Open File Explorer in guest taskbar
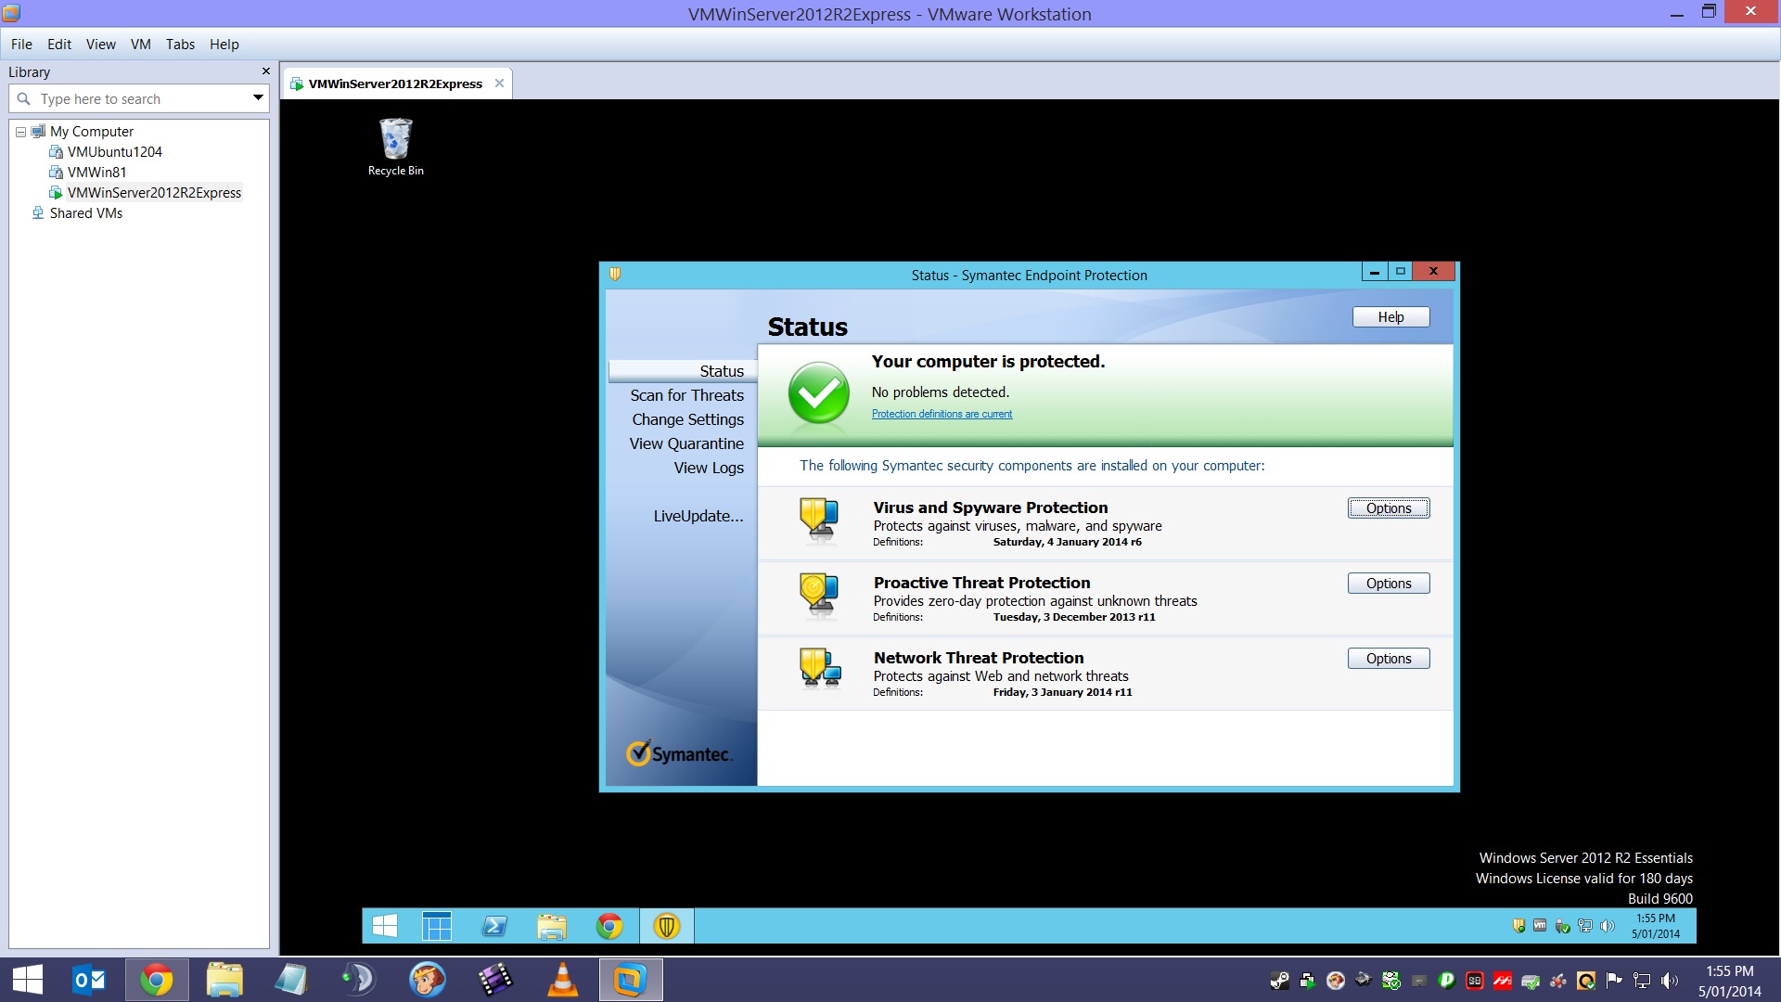This screenshot has width=1781, height=1002. 552,926
